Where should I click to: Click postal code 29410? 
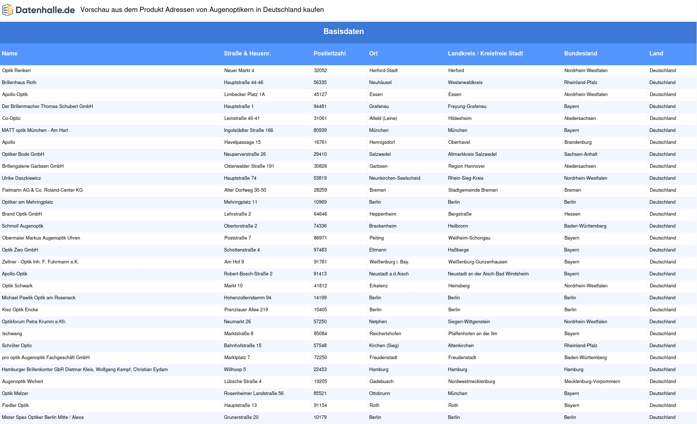click(x=320, y=154)
